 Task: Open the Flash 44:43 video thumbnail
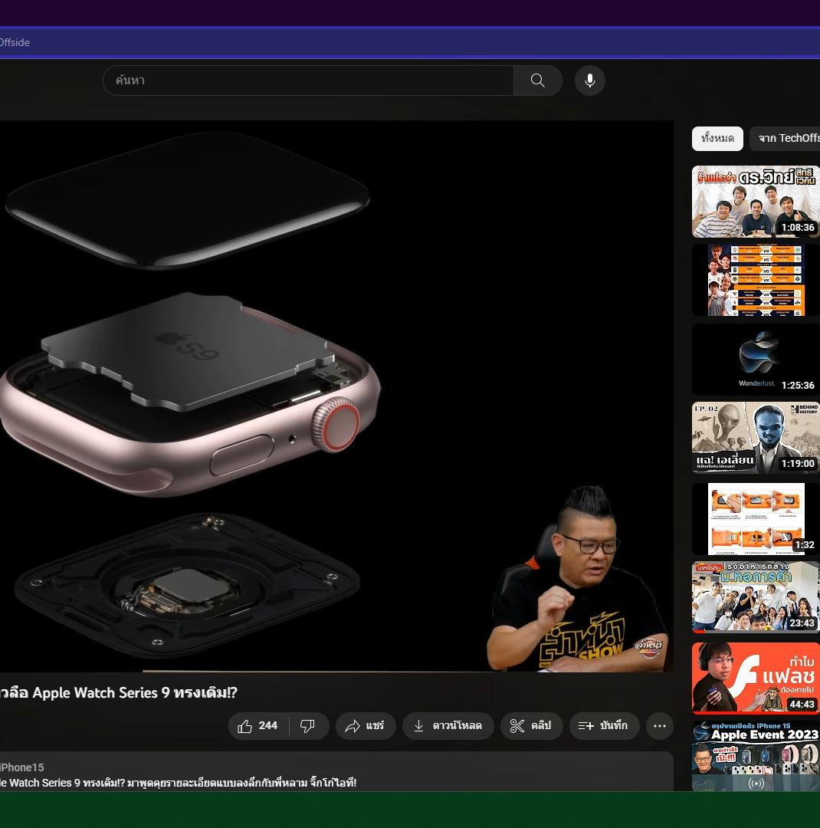[x=756, y=678]
